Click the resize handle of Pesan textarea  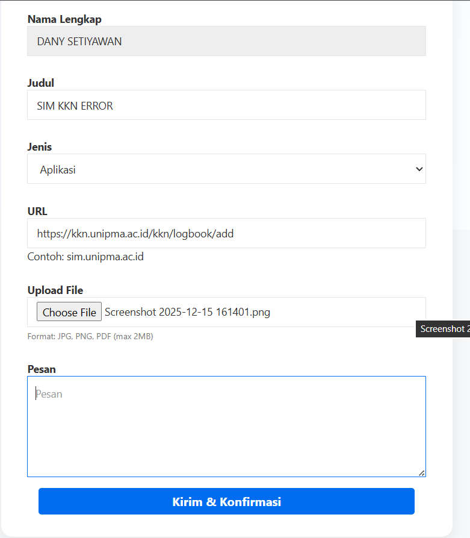pos(422,473)
